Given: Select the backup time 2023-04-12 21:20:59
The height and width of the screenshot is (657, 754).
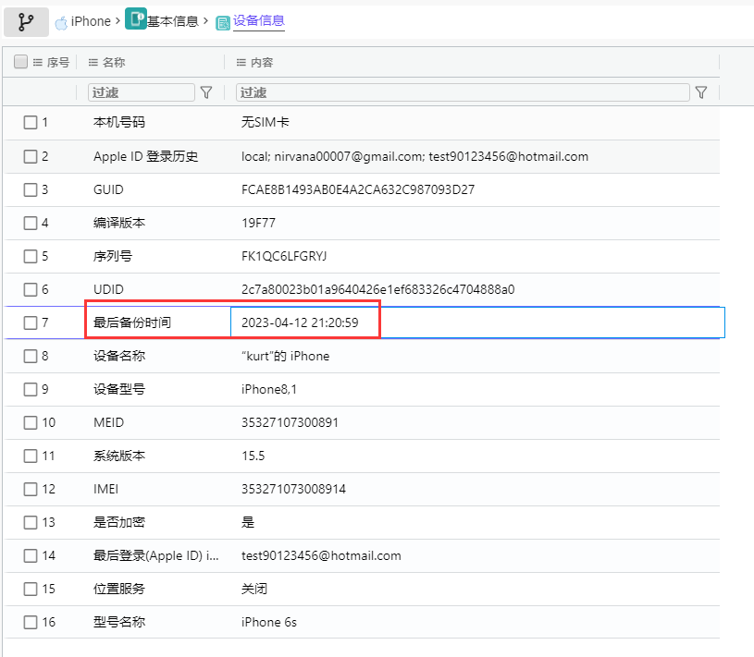Looking at the screenshot, I should (x=300, y=322).
